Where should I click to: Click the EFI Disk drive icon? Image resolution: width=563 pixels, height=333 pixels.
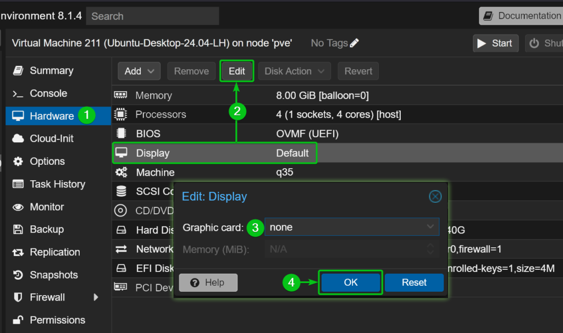point(122,268)
